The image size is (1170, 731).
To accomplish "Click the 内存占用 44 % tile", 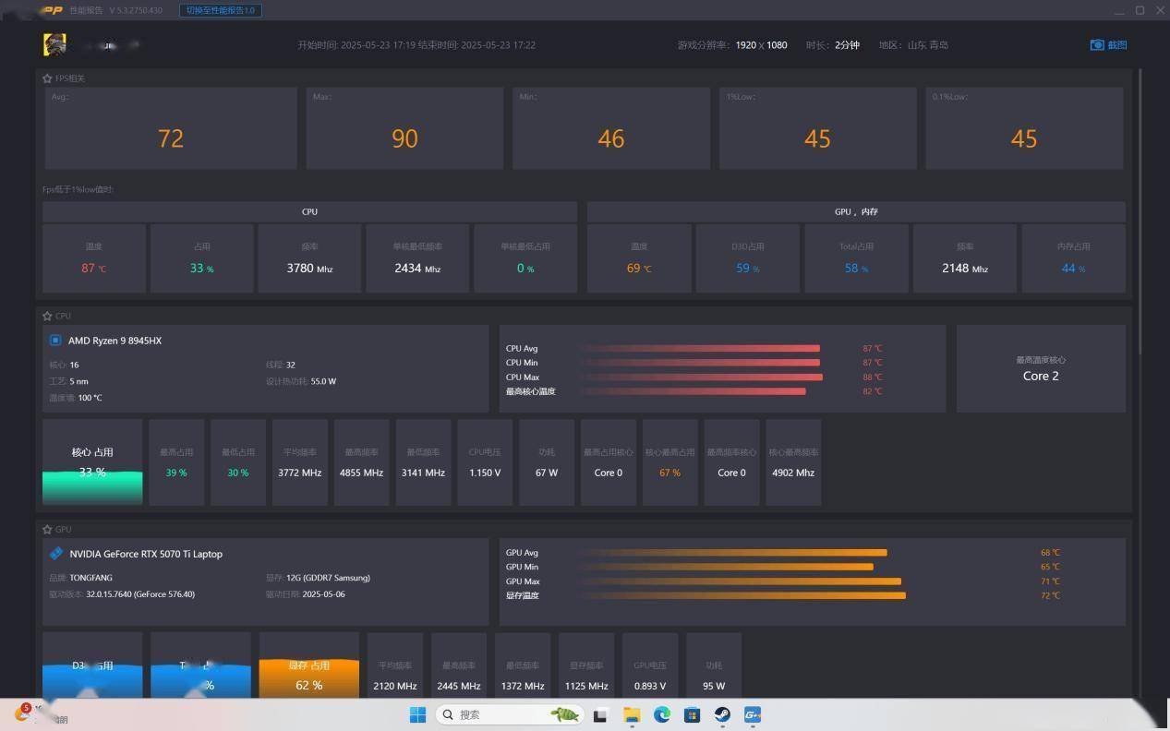I will (x=1073, y=258).
